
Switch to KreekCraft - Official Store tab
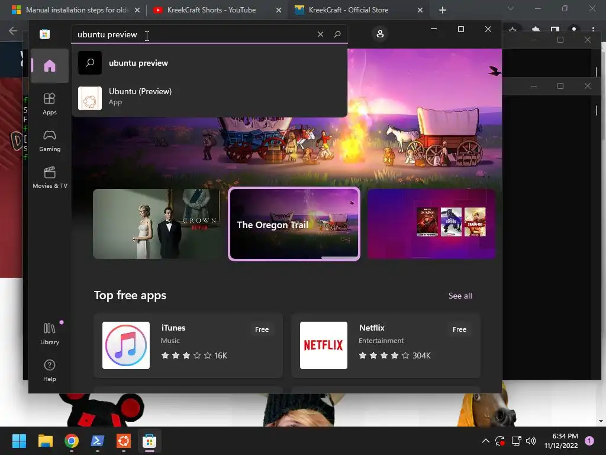click(348, 10)
